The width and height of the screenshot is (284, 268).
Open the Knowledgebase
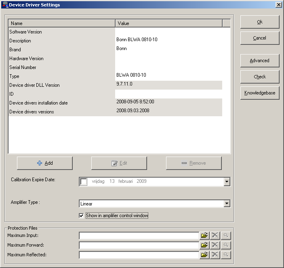point(259,93)
